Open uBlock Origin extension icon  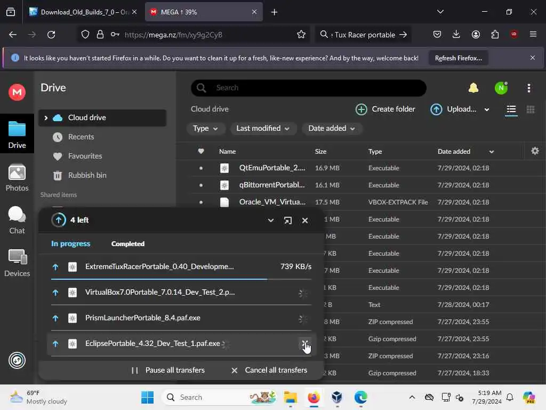(513, 34)
